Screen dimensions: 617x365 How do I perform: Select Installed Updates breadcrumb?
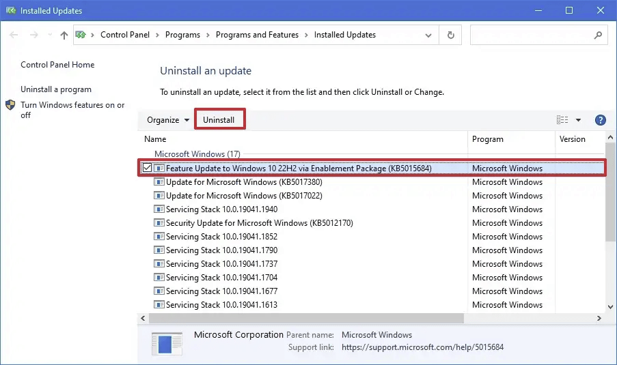coord(344,35)
